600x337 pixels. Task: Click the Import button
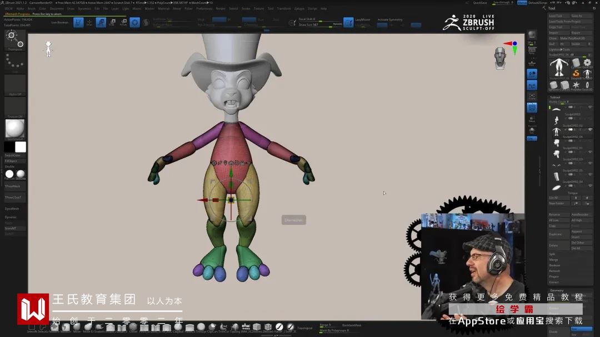559,33
